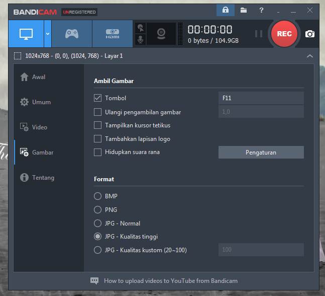
Task: Start recording with the REC button
Action: point(284,34)
